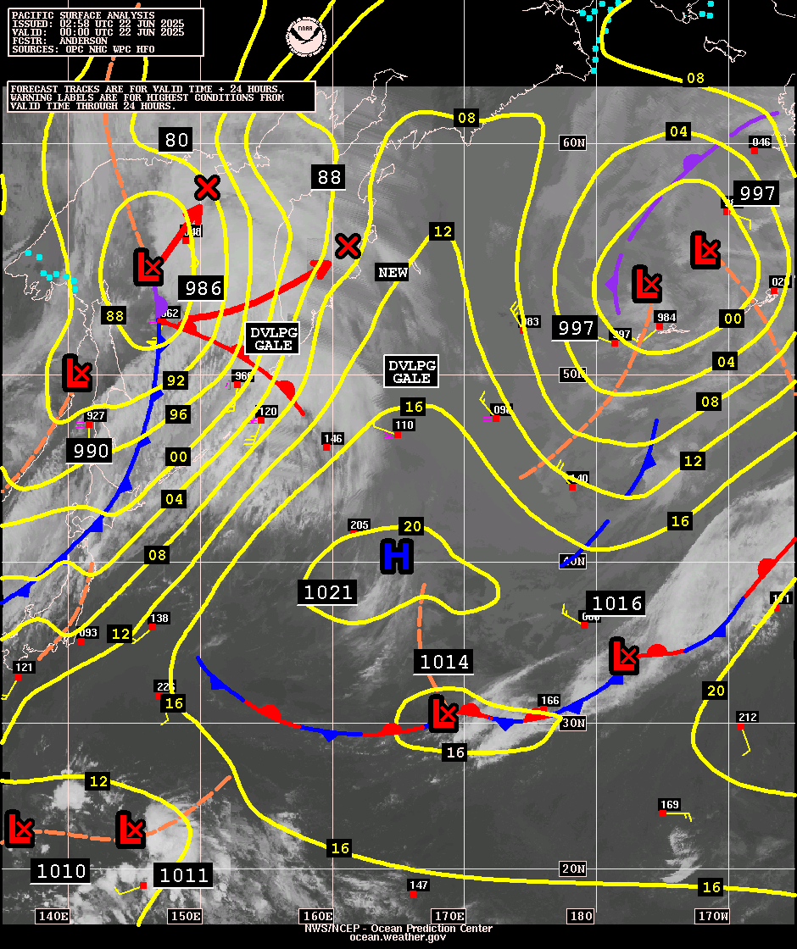Click the 166 station report
This screenshot has height=949, width=797.
pos(549,700)
